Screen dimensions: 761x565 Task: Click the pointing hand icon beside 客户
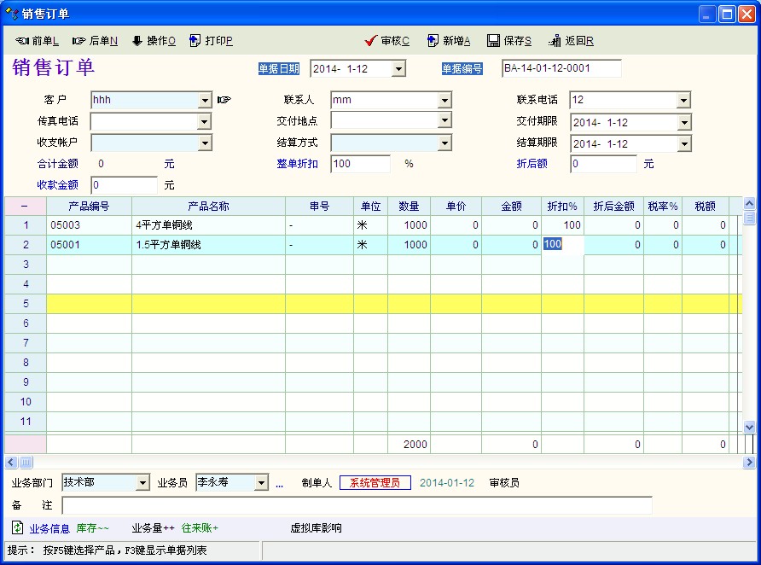[224, 100]
